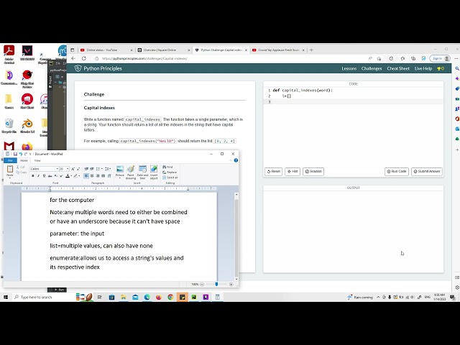The image size is (460, 345).
Task: Click the WordPad vertical scrollbar
Action: (x=236, y=236)
